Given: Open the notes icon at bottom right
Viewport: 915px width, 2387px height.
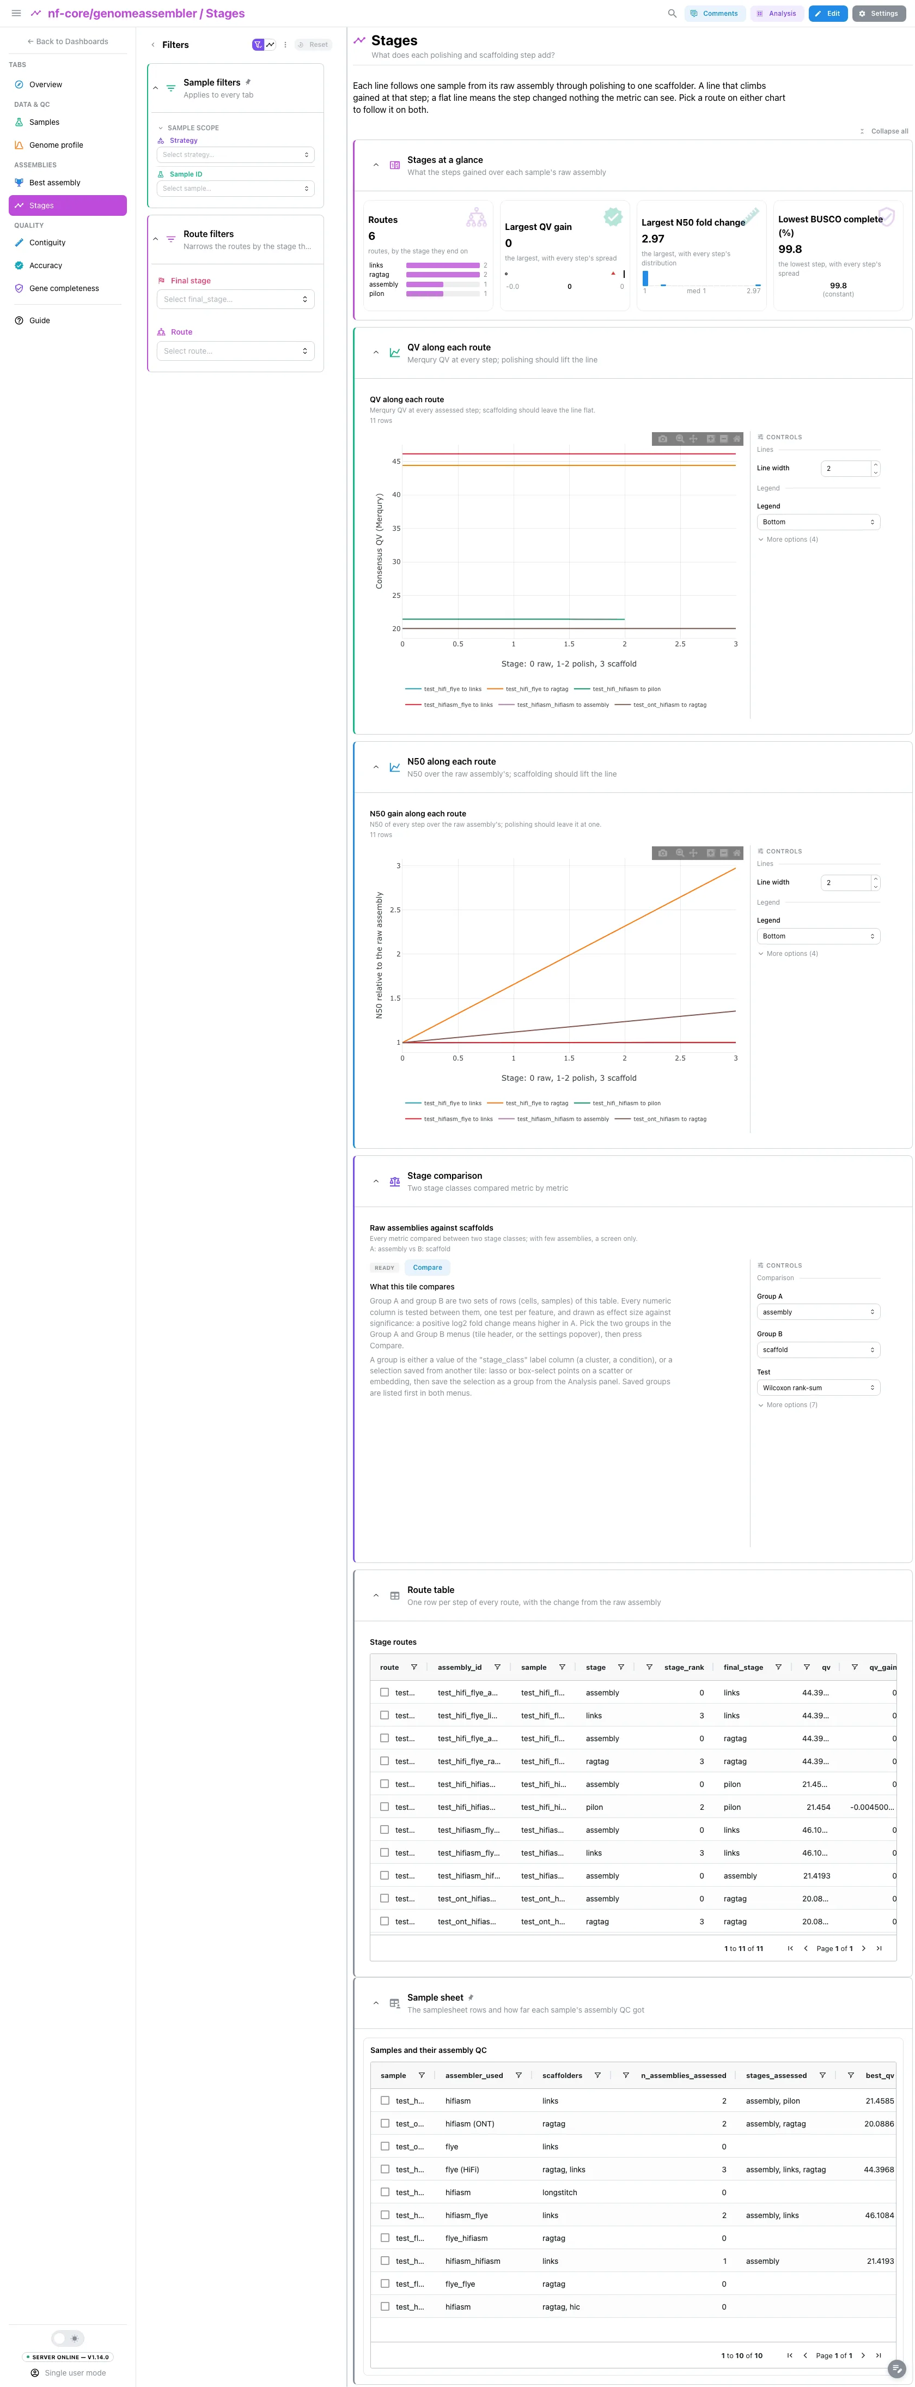Looking at the screenshot, I should (896, 2368).
